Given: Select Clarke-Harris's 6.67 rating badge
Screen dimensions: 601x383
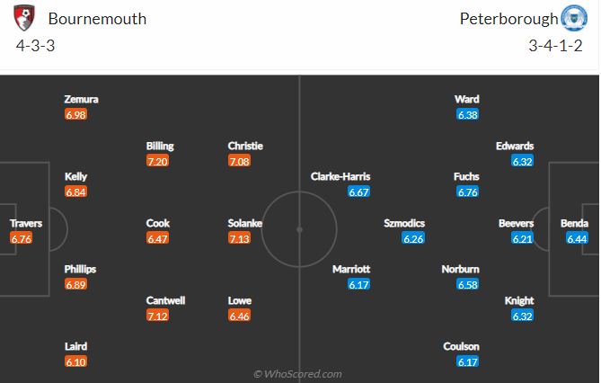Looking at the screenshot, I should [359, 192].
